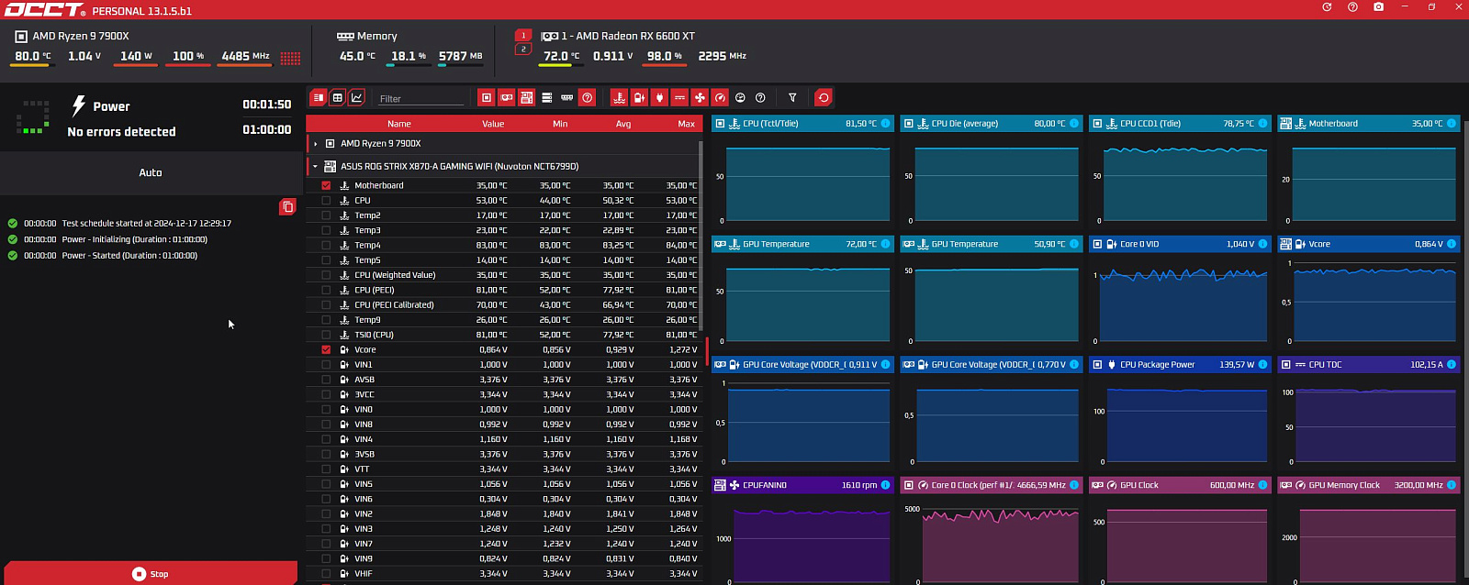This screenshot has width=1469, height=585.
Task: Uncheck the Motherboard temperature checkbox
Action: tap(326, 185)
